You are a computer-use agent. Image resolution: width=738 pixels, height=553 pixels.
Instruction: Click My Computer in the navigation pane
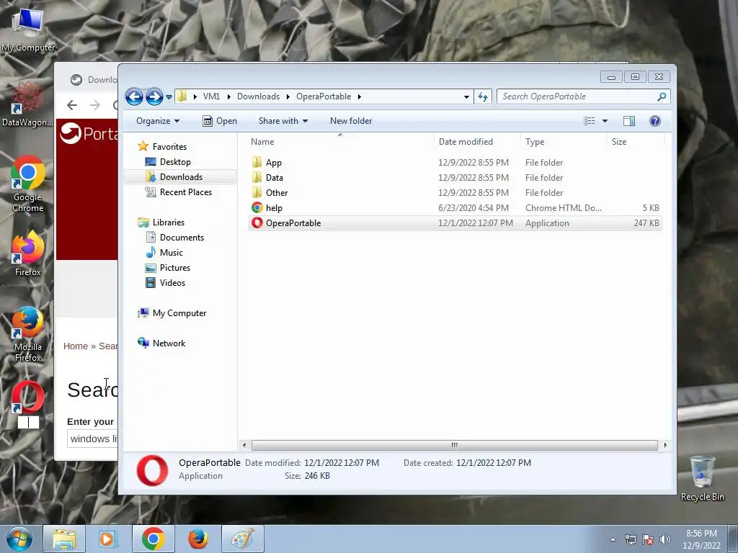click(179, 313)
